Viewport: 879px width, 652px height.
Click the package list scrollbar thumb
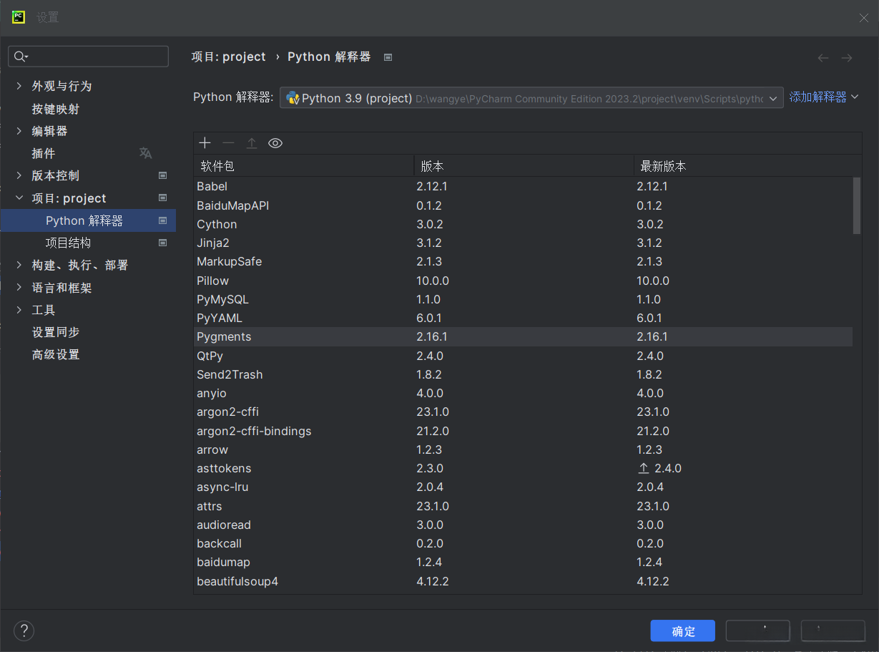(857, 205)
